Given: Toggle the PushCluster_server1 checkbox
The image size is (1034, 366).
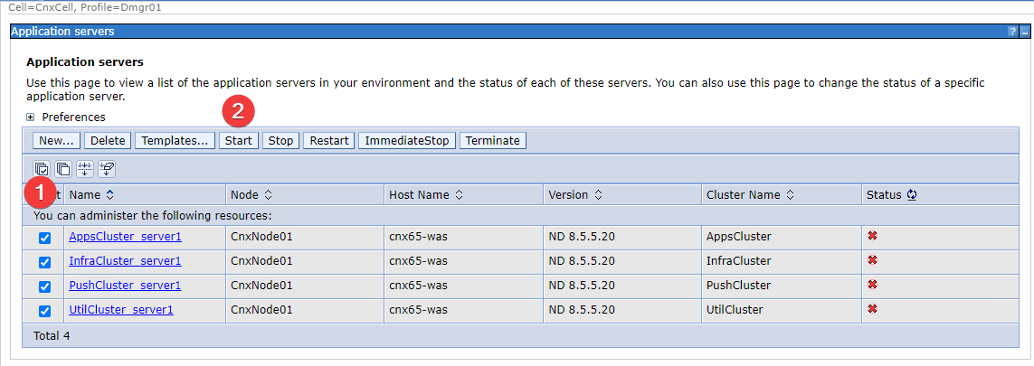Looking at the screenshot, I should pyautogui.click(x=44, y=286).
